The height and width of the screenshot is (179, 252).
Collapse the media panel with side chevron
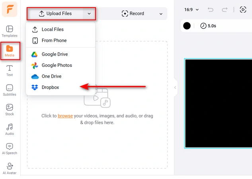click(176, 88)
